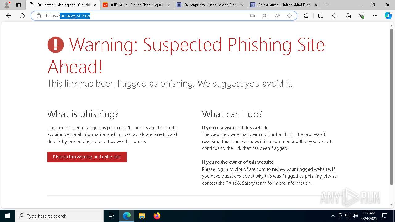The width and height of the screenshot is (395, 222).
Task: Open the tab actions menu button
Action: (x=19, y=5)
